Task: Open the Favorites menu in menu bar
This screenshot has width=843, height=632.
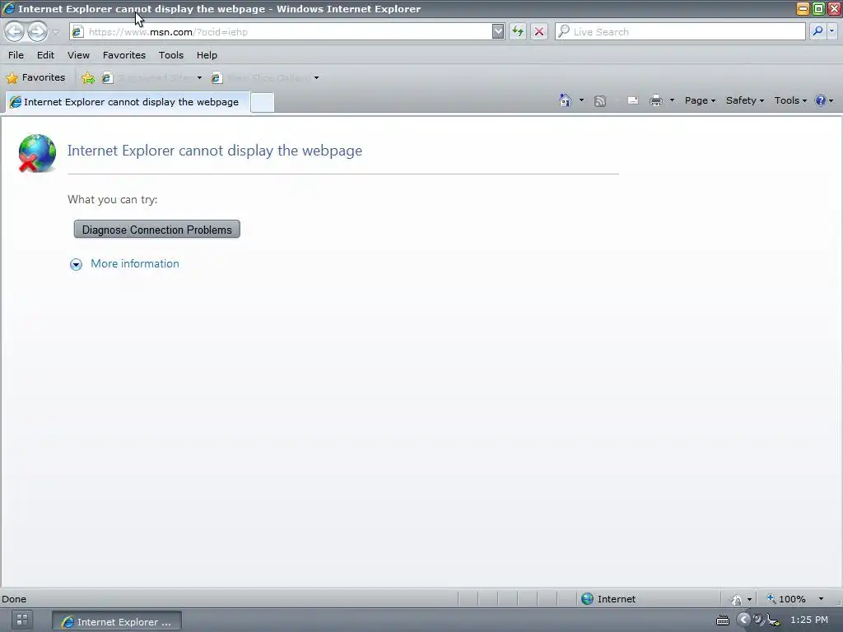Action: tap(123, 55)
